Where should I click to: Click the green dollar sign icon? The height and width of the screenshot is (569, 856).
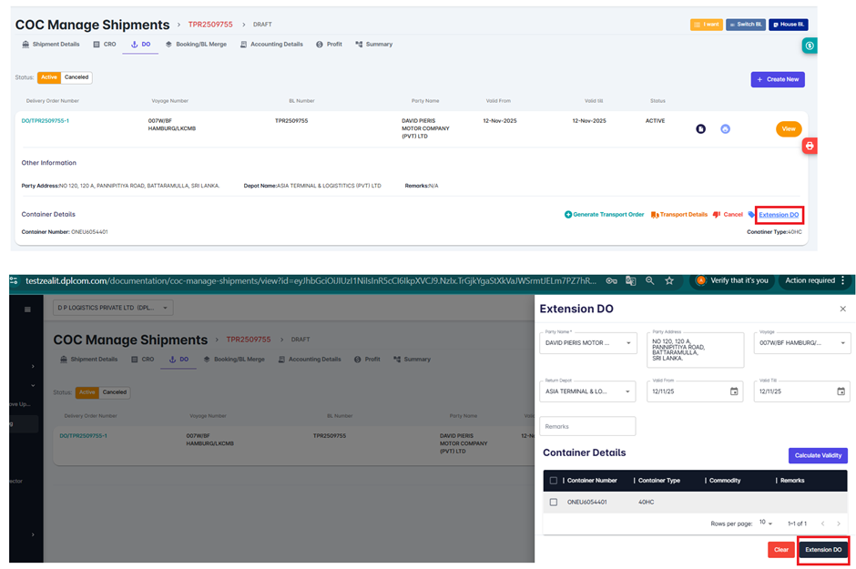[x=810, y=46]
